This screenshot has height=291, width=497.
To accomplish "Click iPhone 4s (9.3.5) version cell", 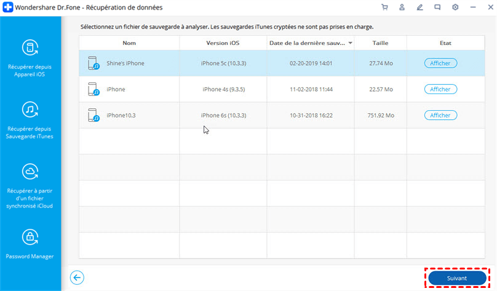I will pyautogui.click(x=223, y=89).
